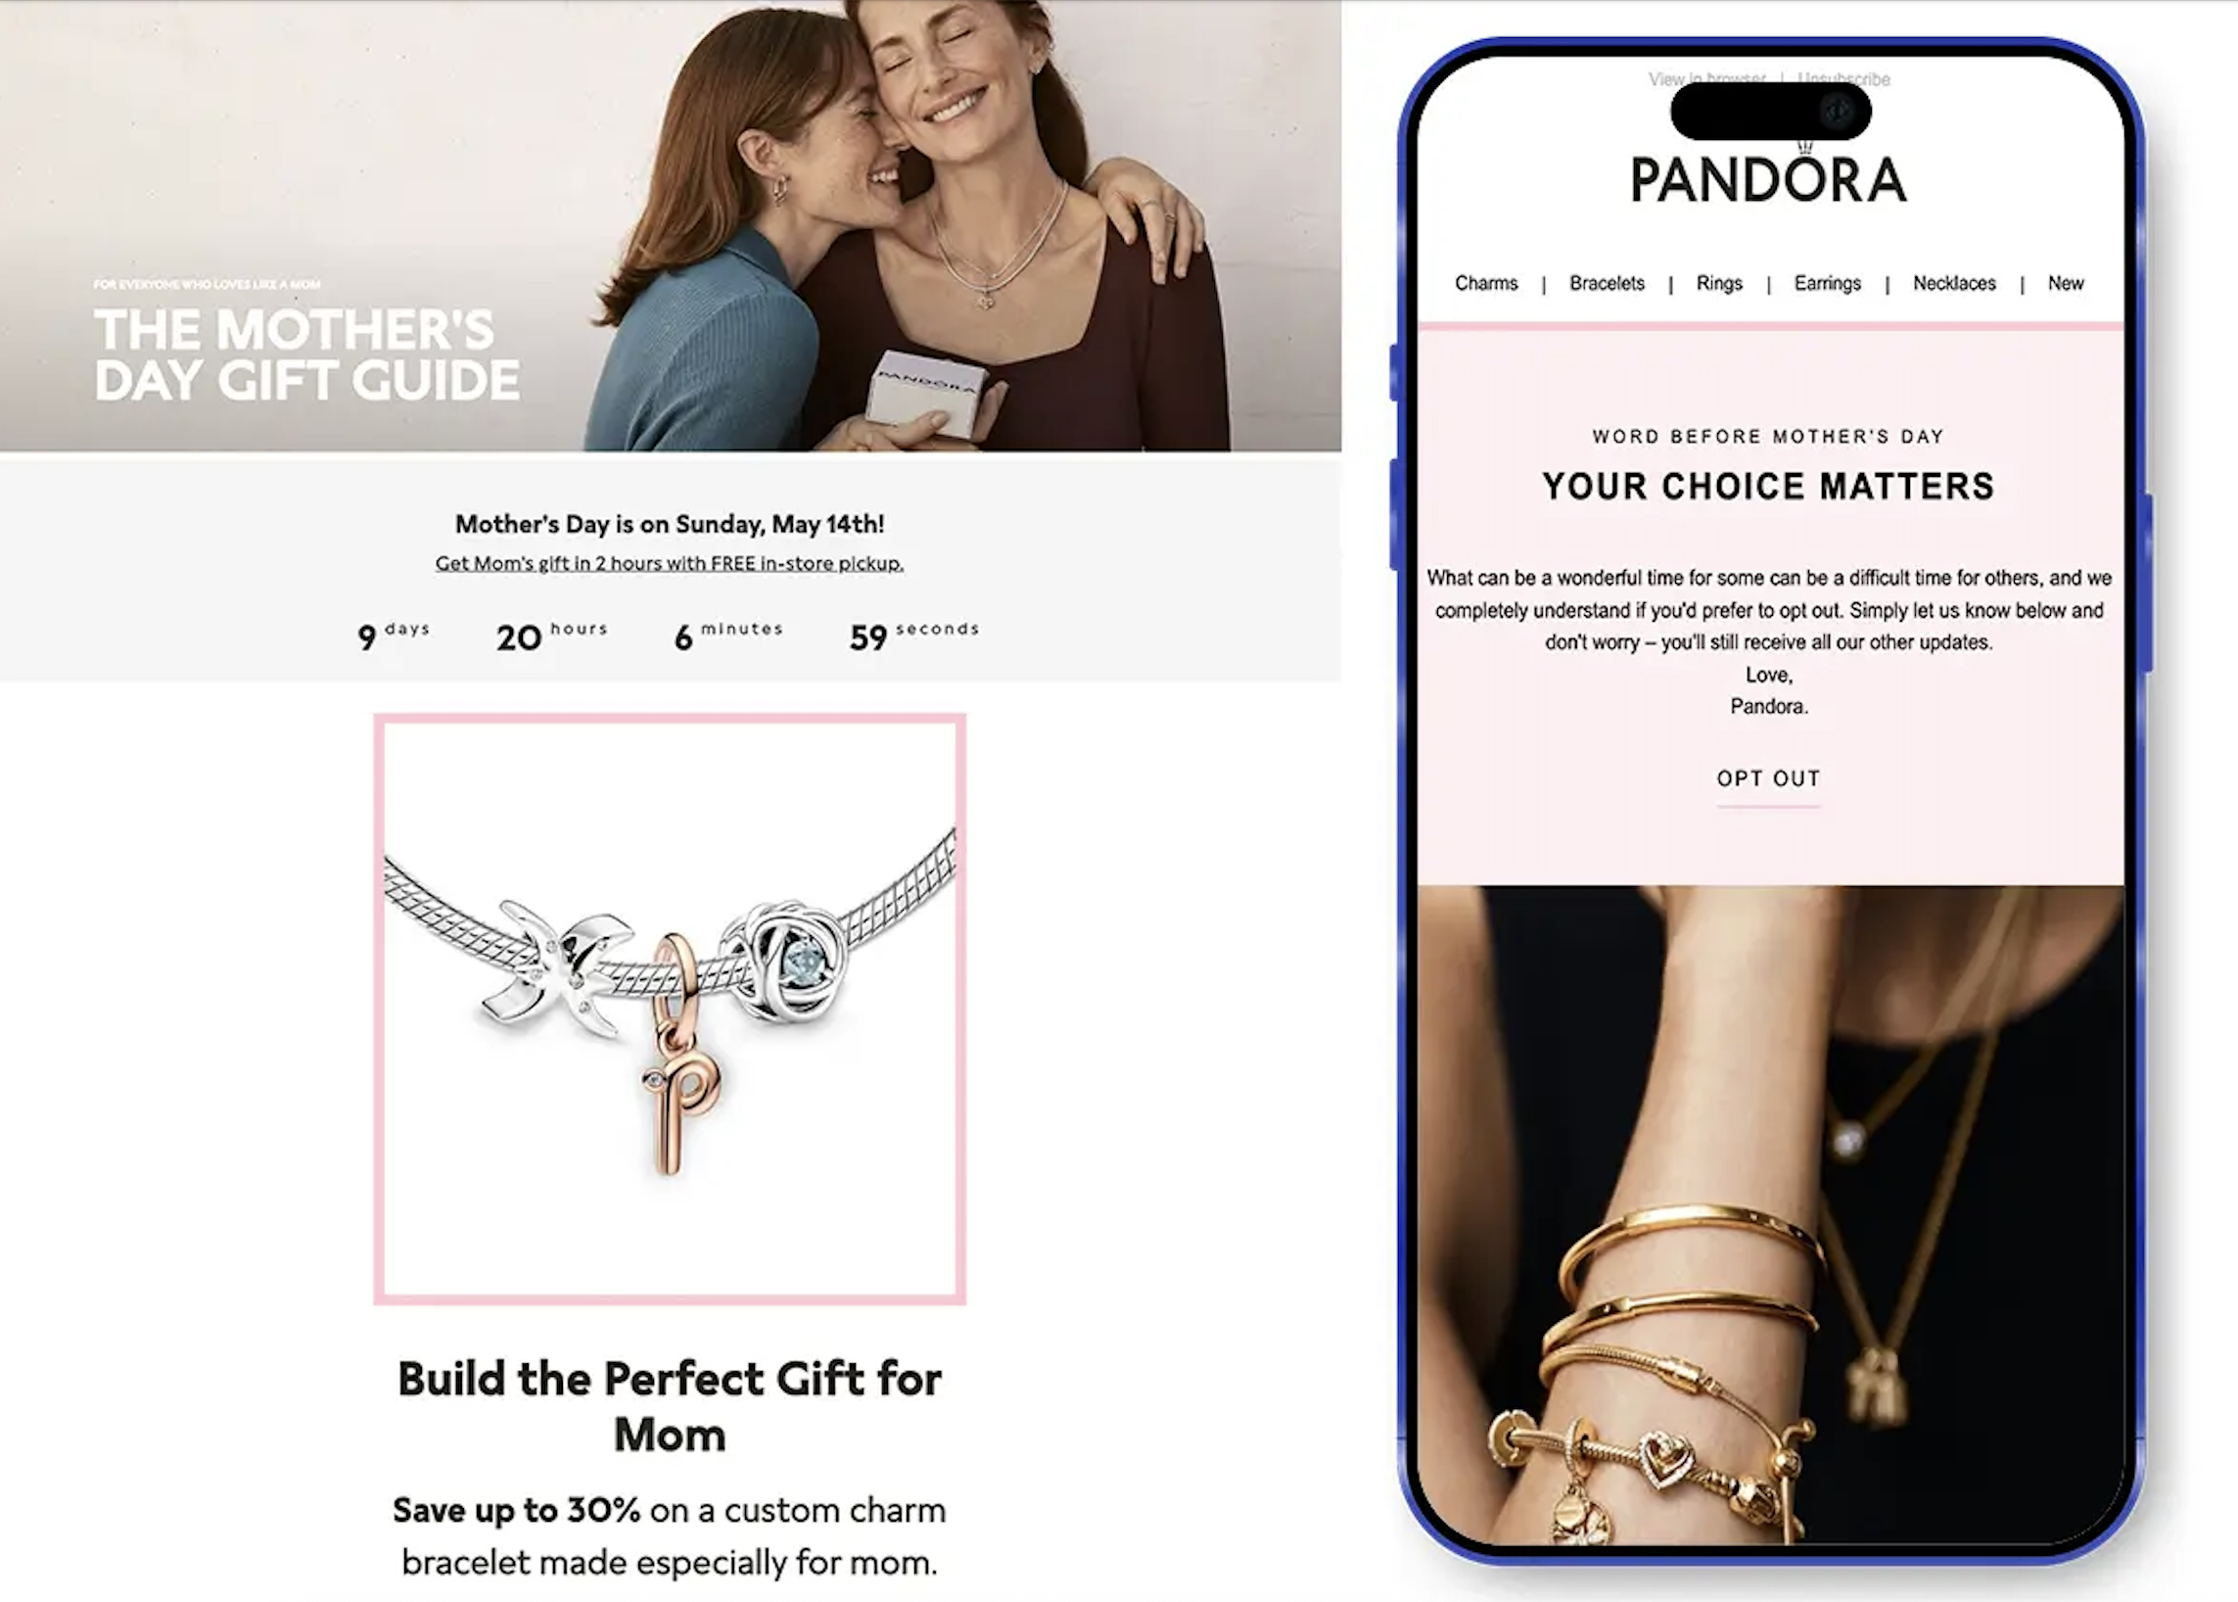
Task: Click the gold bracelets wrist photo
Action: [x=1770, y=1215]
